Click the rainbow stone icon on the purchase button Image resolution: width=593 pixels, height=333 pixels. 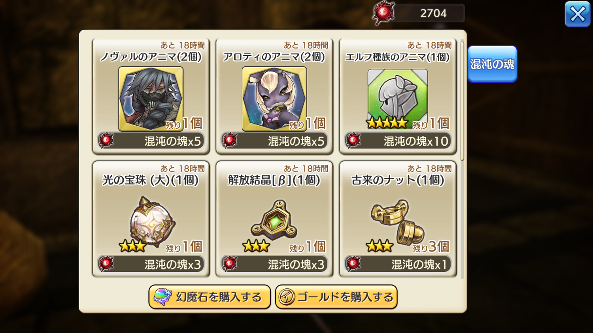pyautogui.click(x=162, y=297)
